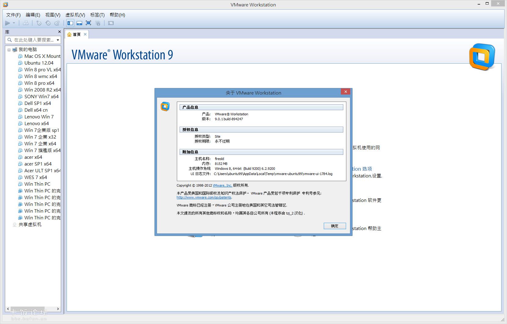The width and height of the screenshot is (507, 324).
Task: Select SONY Win7 x64 in the library
Action: pos(42,96)
